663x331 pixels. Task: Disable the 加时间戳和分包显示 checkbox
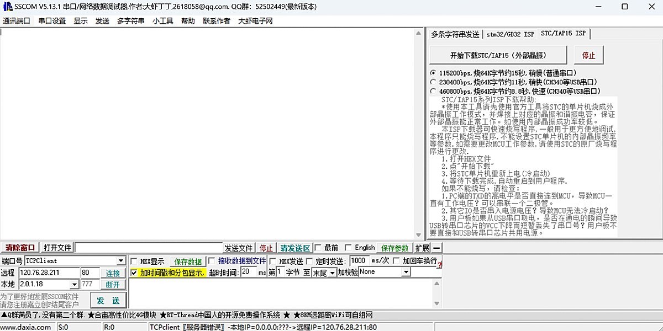coord(134,272)
